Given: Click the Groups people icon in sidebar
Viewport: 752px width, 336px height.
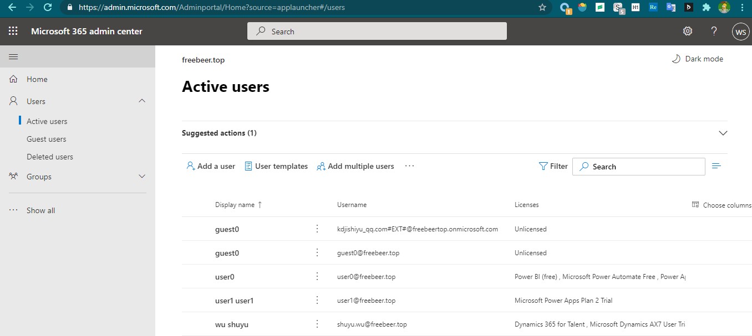Looking at the screenshot, I should pos(13,177).
